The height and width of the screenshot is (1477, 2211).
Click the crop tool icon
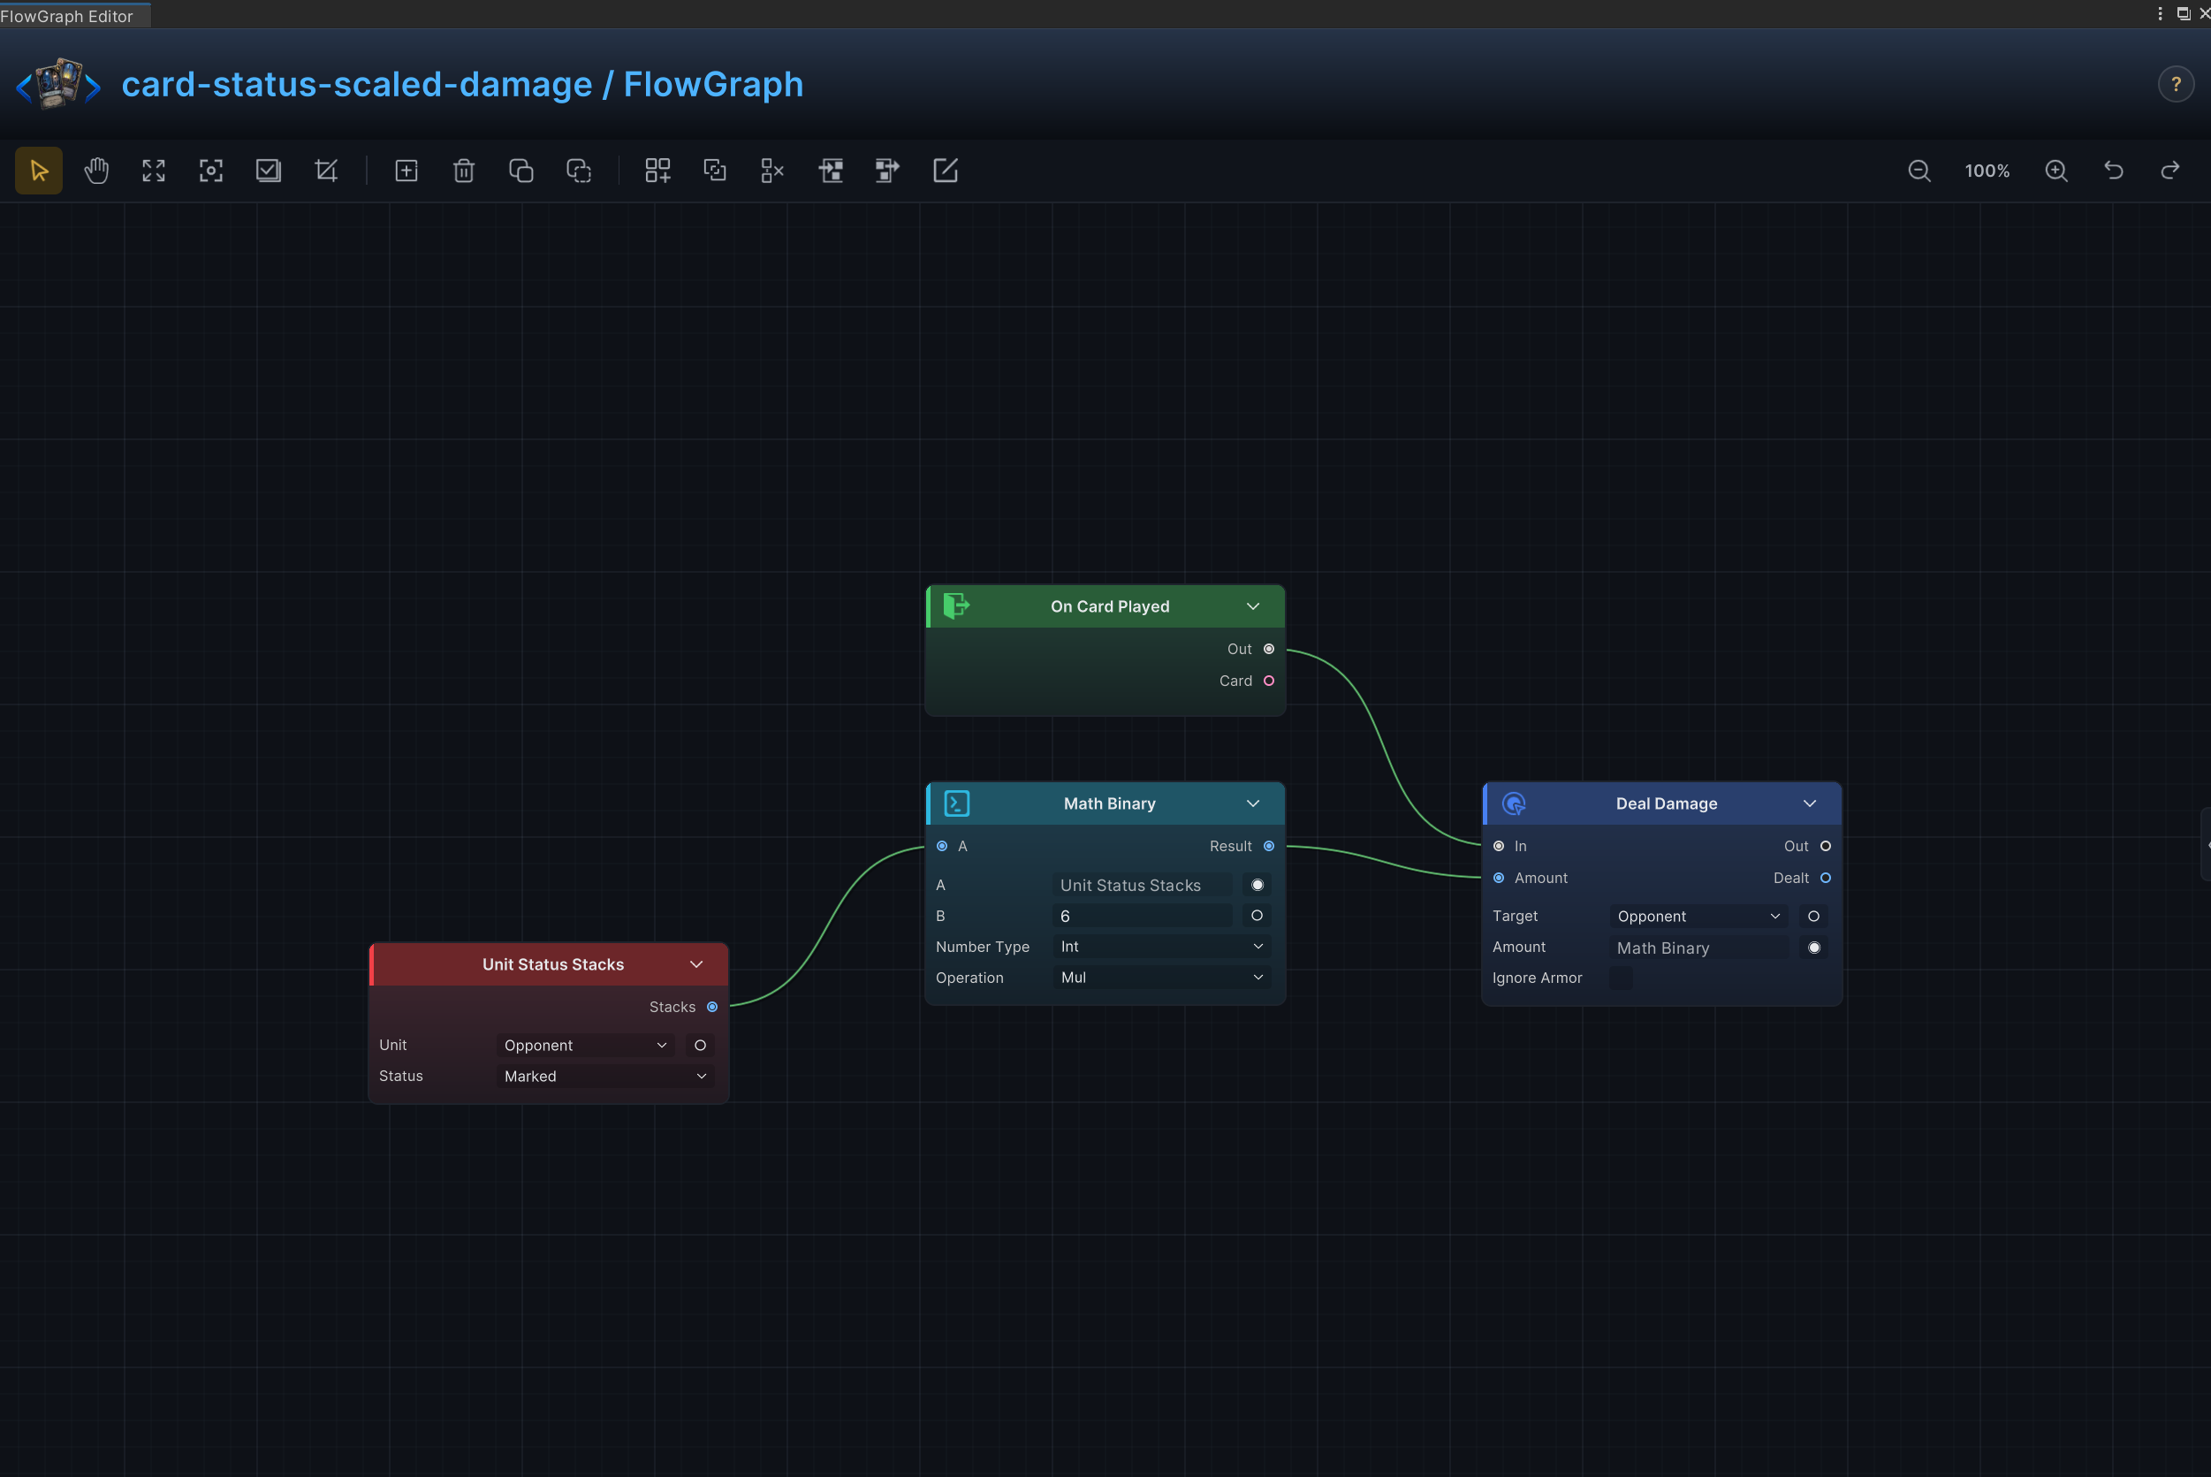coord(326,171)
